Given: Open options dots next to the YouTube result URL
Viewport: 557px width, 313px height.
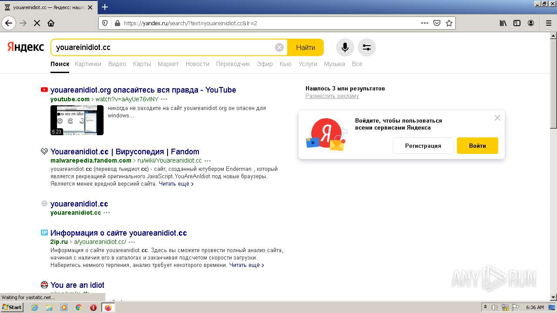Looking at the screenshot, I should pos(164,100).
